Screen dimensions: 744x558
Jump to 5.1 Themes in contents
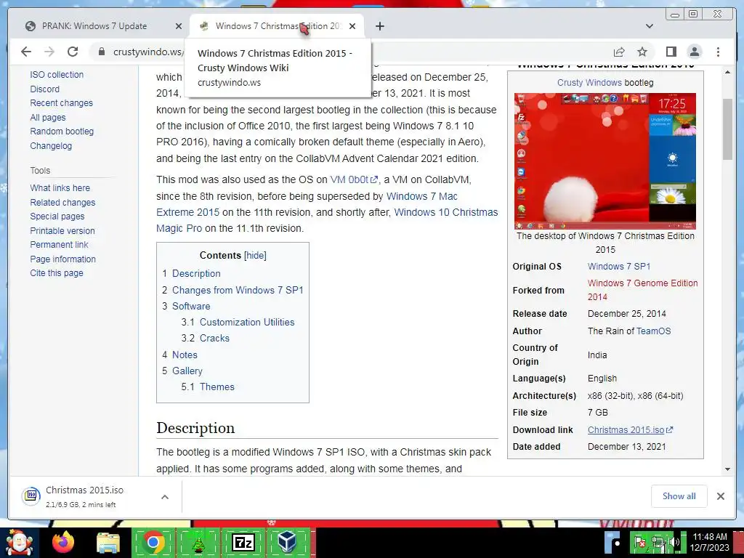(207, 387)
